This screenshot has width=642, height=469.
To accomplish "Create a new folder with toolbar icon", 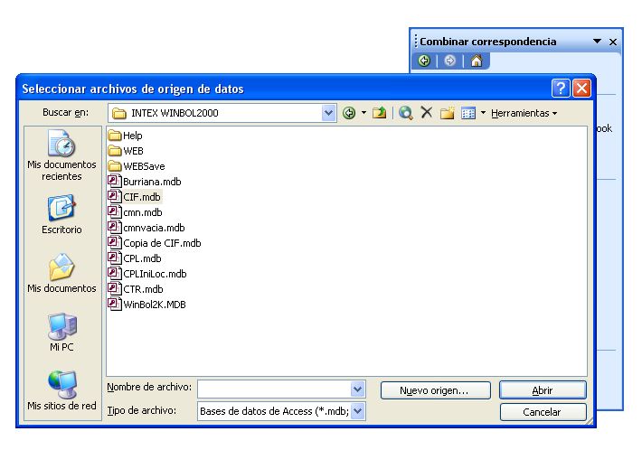I will coord(447,113).
